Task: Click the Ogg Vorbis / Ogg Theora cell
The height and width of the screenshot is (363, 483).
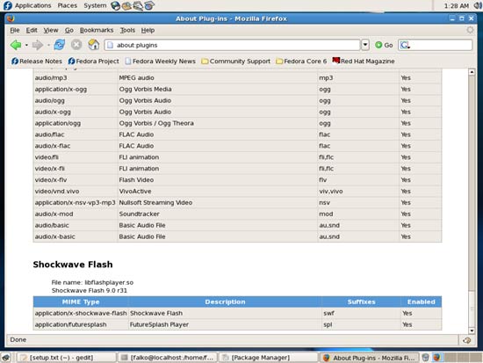Action: point(218,123)
